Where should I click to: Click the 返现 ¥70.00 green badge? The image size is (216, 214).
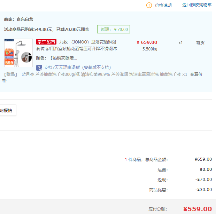coord(114,29)
